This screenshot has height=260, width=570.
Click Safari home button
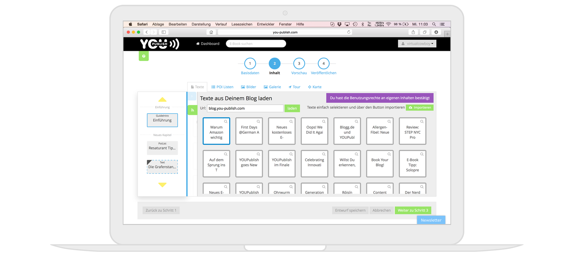pyautogui.click(x=211, y=32)
